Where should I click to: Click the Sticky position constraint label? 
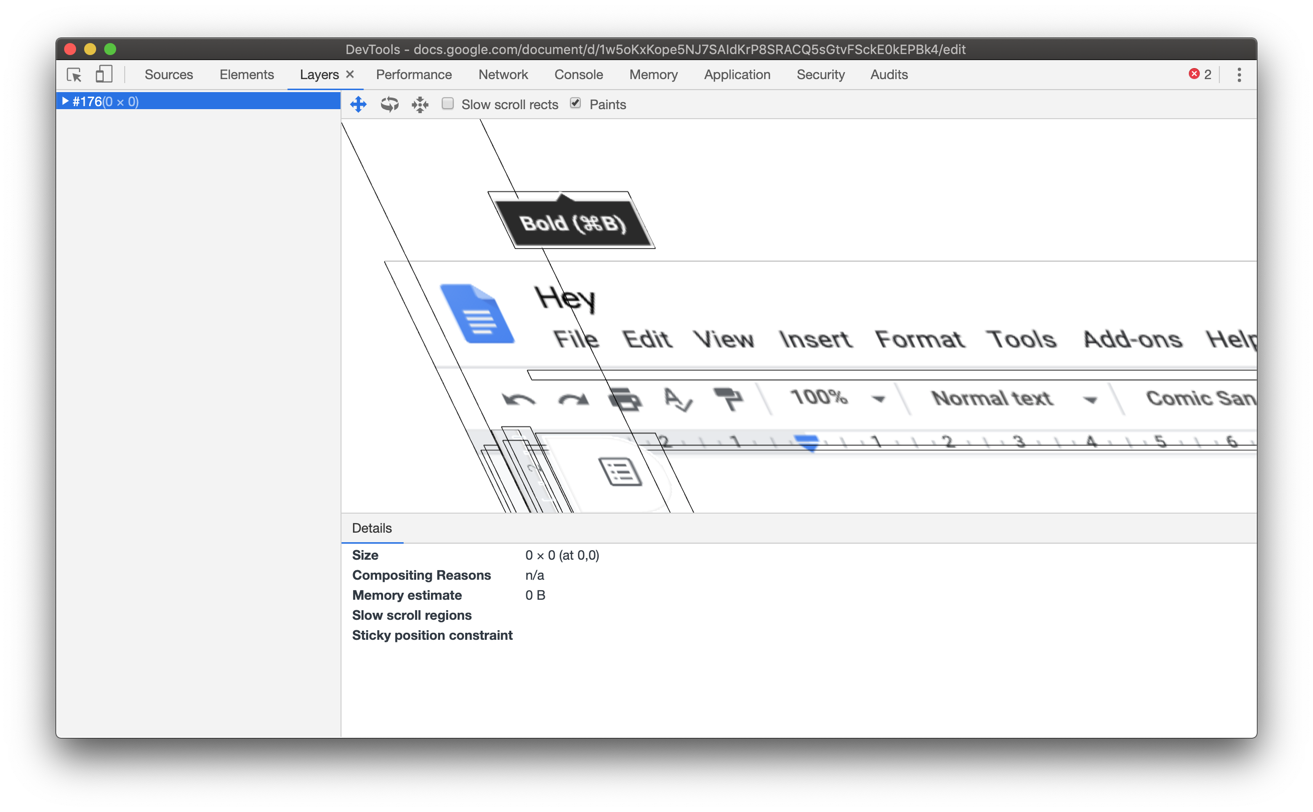432,635
